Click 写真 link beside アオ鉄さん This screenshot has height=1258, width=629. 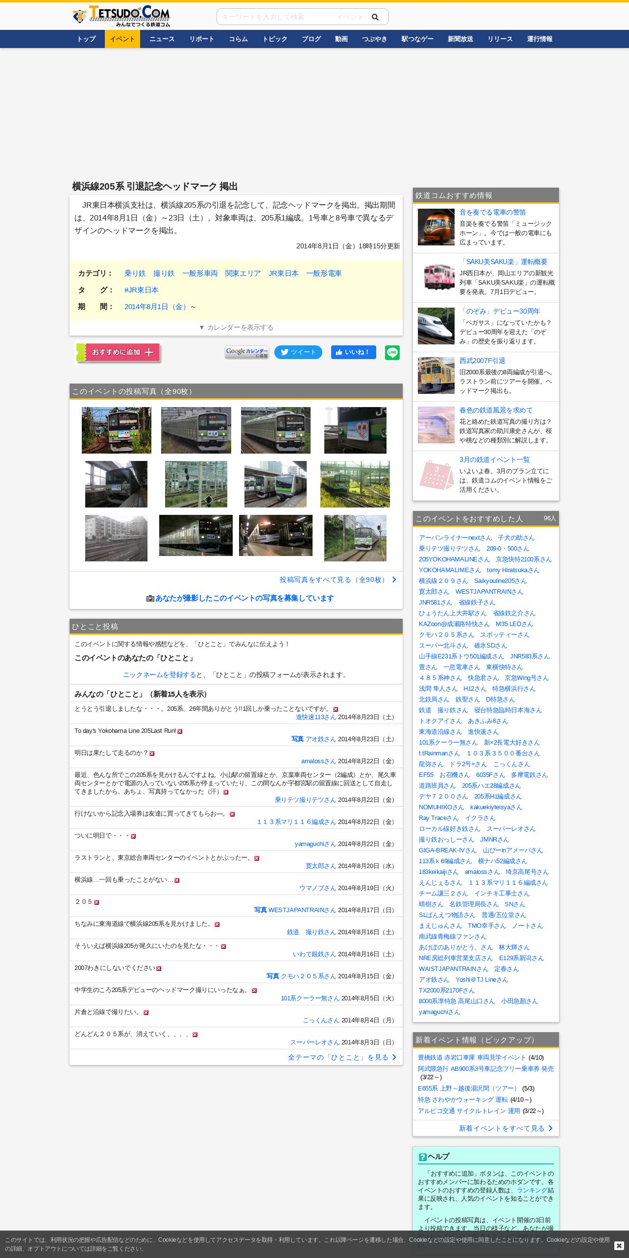(297, 739)
